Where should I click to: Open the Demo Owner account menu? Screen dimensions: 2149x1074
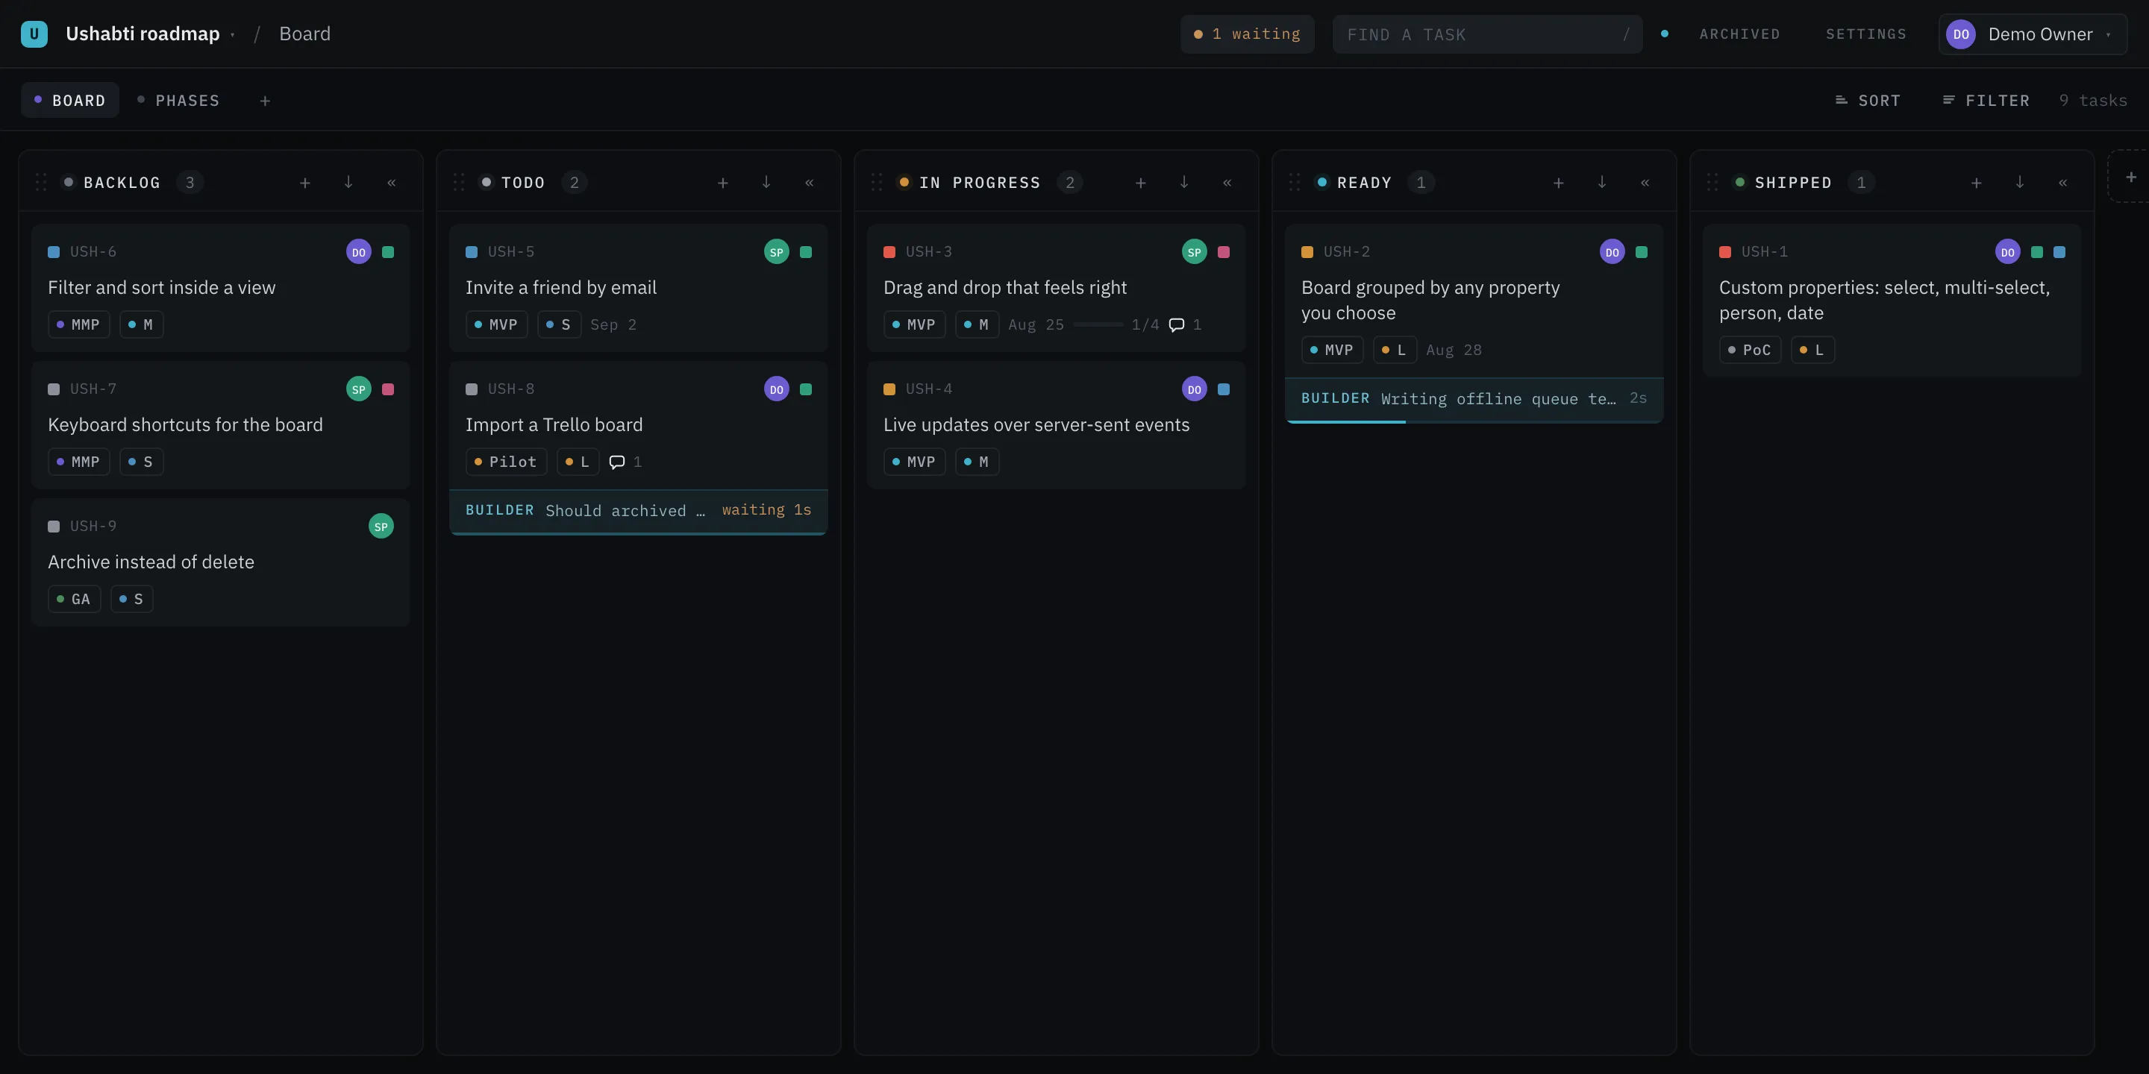2033,34
